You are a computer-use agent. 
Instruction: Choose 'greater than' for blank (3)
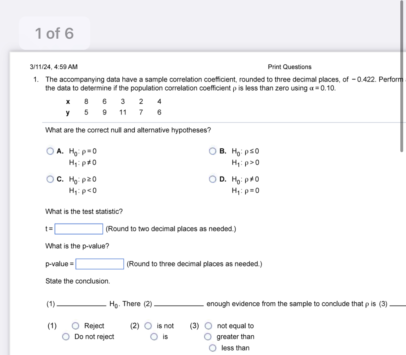pyautogui.click(x=208, y=337)
